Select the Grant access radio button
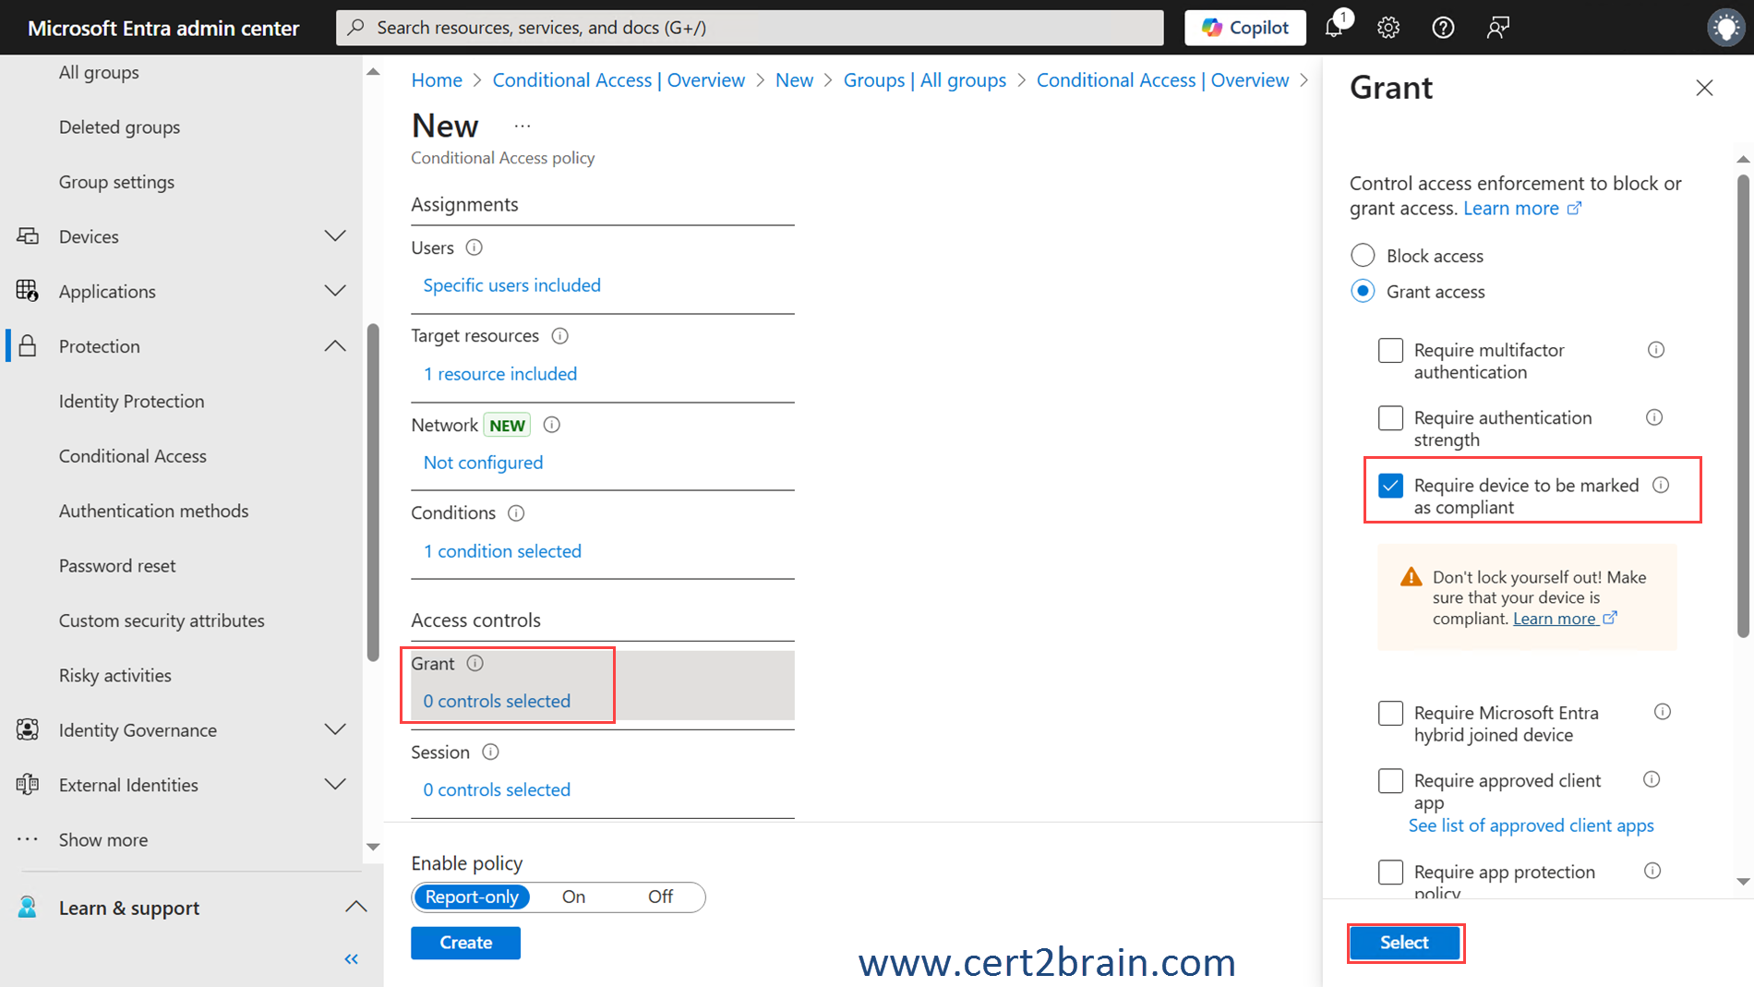The width and height of the screenshot is (1754, 987). 1363,291
